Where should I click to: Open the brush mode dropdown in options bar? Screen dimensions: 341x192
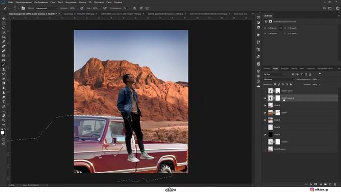coord(46,8)
